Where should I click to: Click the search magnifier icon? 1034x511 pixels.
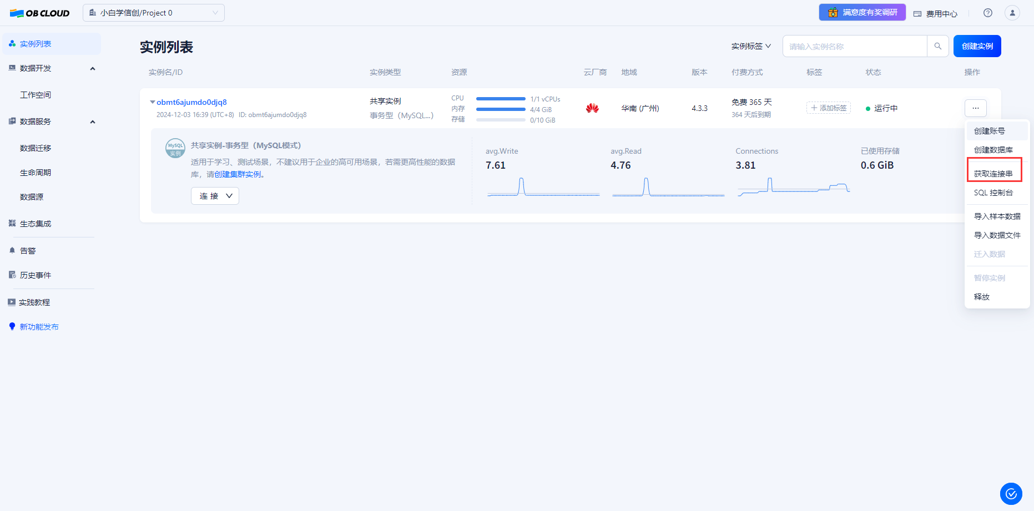[x=938, y=46]
